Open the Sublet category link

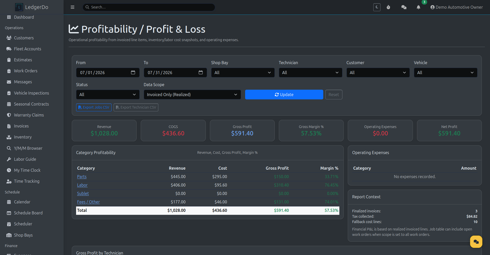tap(83, 193)
